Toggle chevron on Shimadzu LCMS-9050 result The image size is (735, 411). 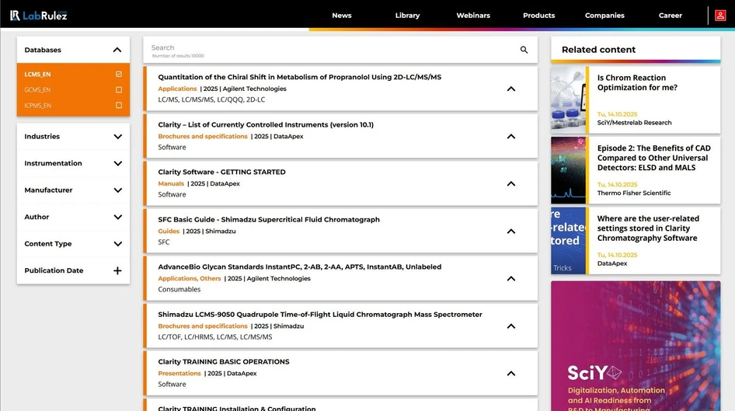coord(511,326)
